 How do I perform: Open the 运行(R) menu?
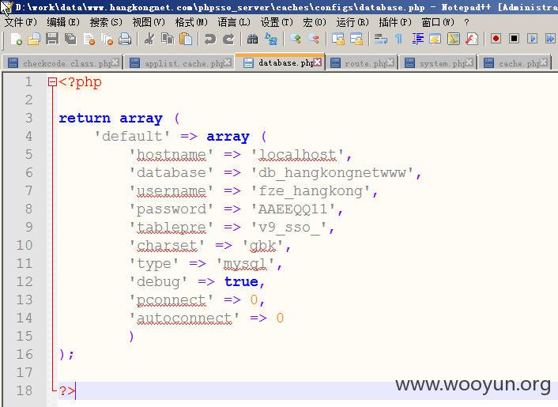coord(353,22)
